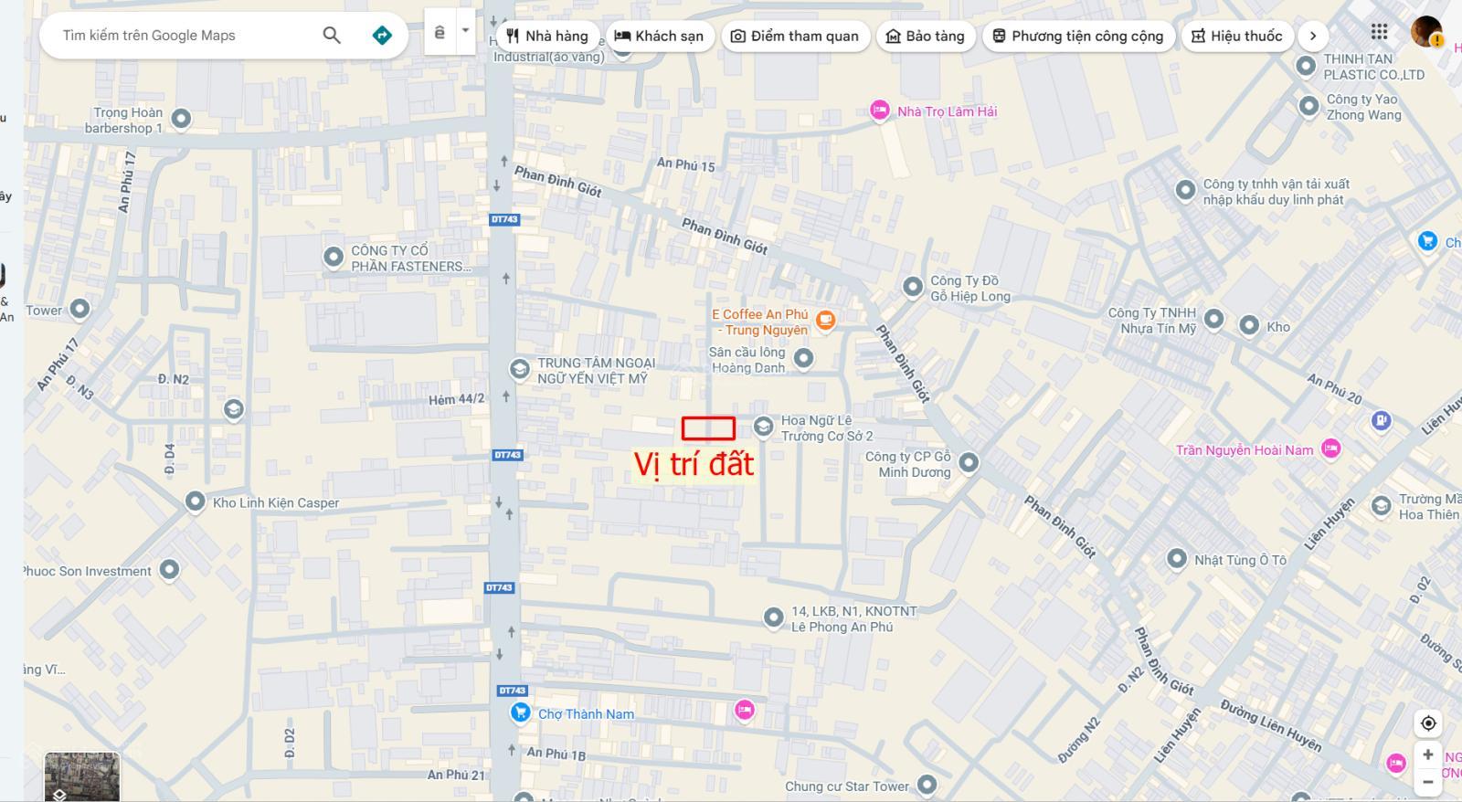Image resolution: width=1462 pixels, height=802 pixels.
Task: Open the Google apps grid
Action: click(1379, 32)
